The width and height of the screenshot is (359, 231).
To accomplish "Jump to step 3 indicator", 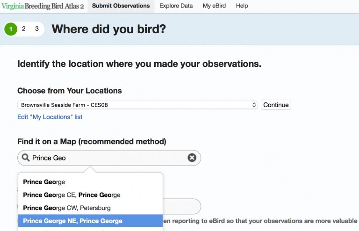I will click(37, 29).
